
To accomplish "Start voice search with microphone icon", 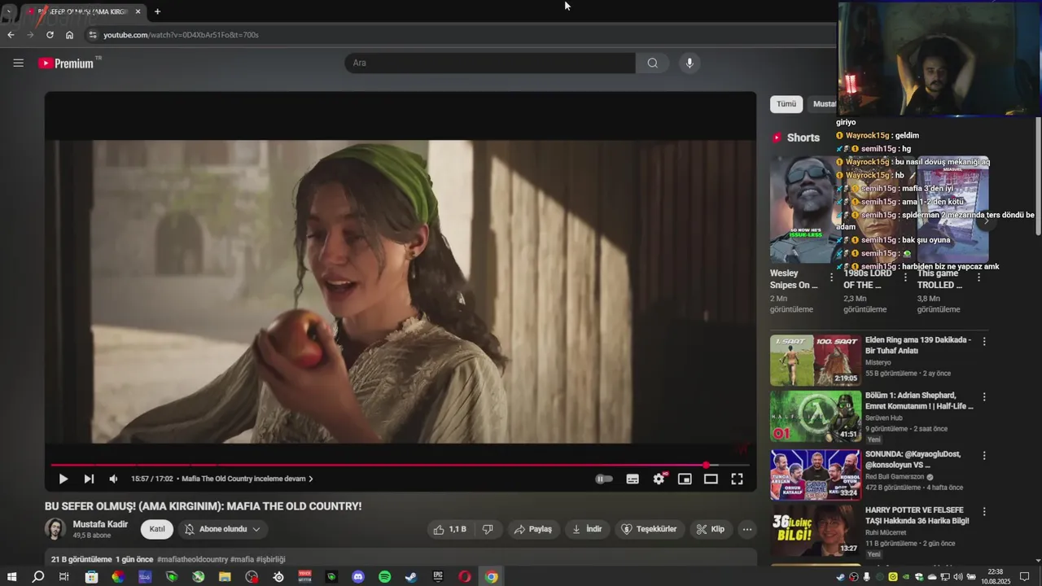I will coord(690,63).
